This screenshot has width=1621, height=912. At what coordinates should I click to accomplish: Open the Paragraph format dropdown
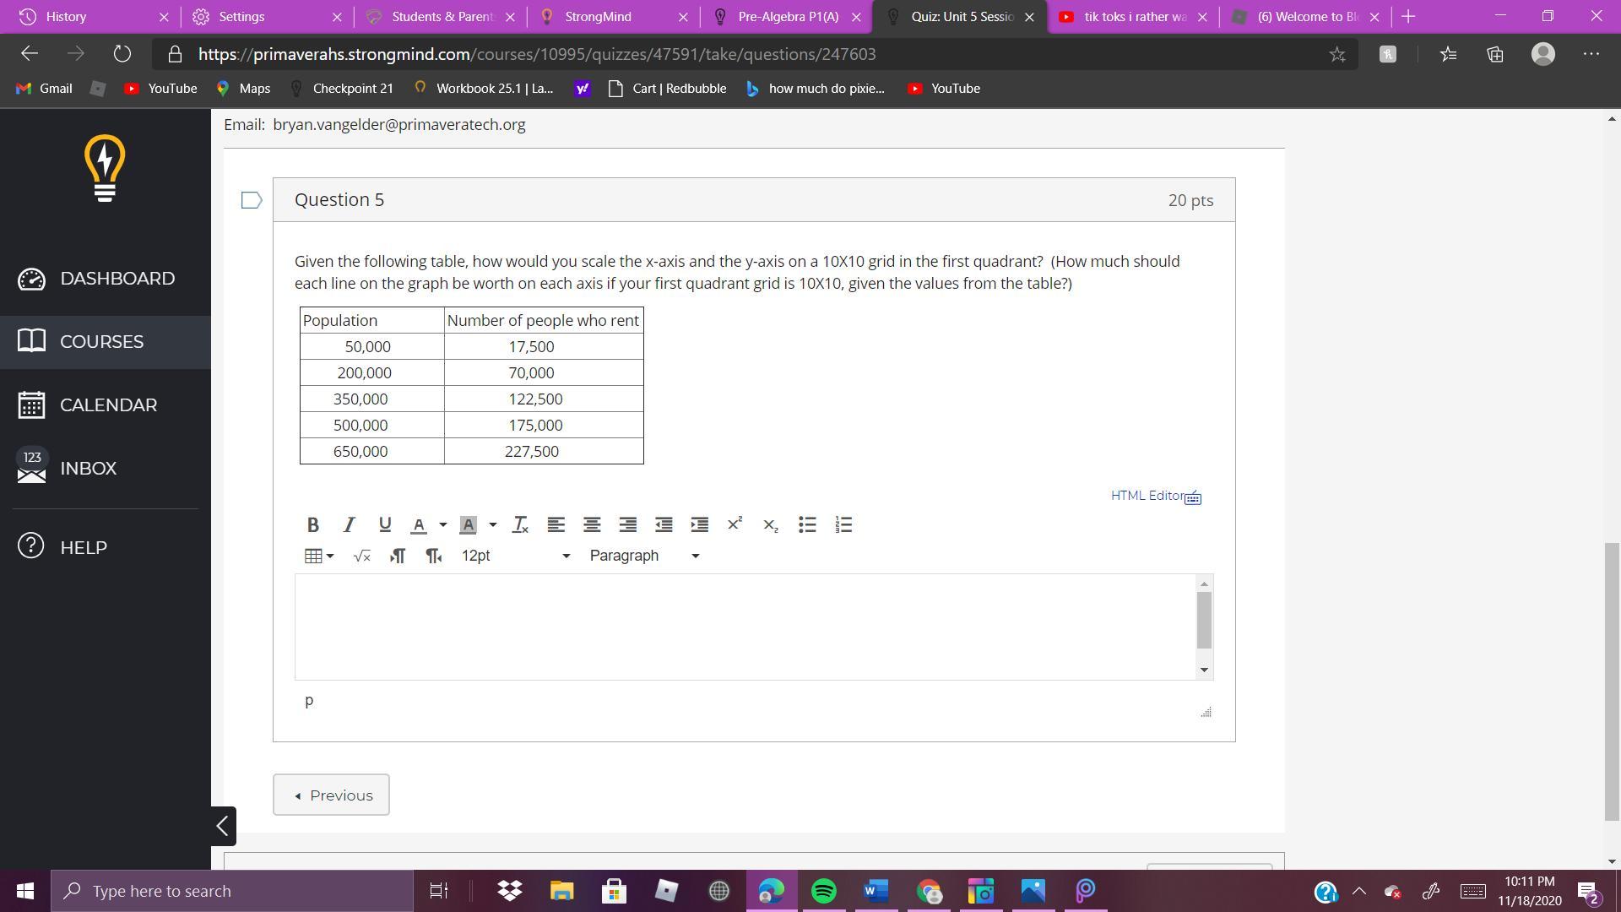(644, 556)
